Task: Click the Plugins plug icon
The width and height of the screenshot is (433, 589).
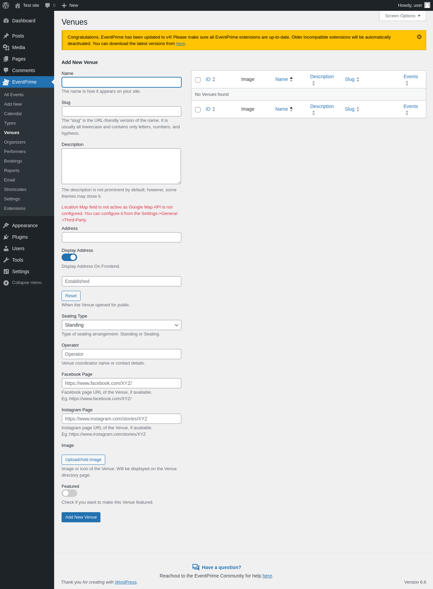Action: coord(6,237)
